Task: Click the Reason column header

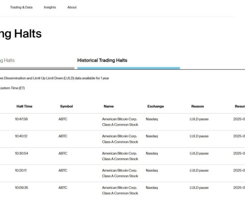Action: [x=198, y=106]
